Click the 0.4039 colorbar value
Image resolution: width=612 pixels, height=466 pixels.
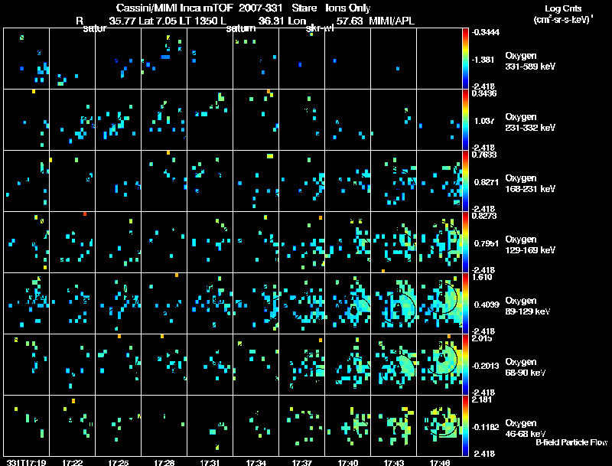pos(487,305)
